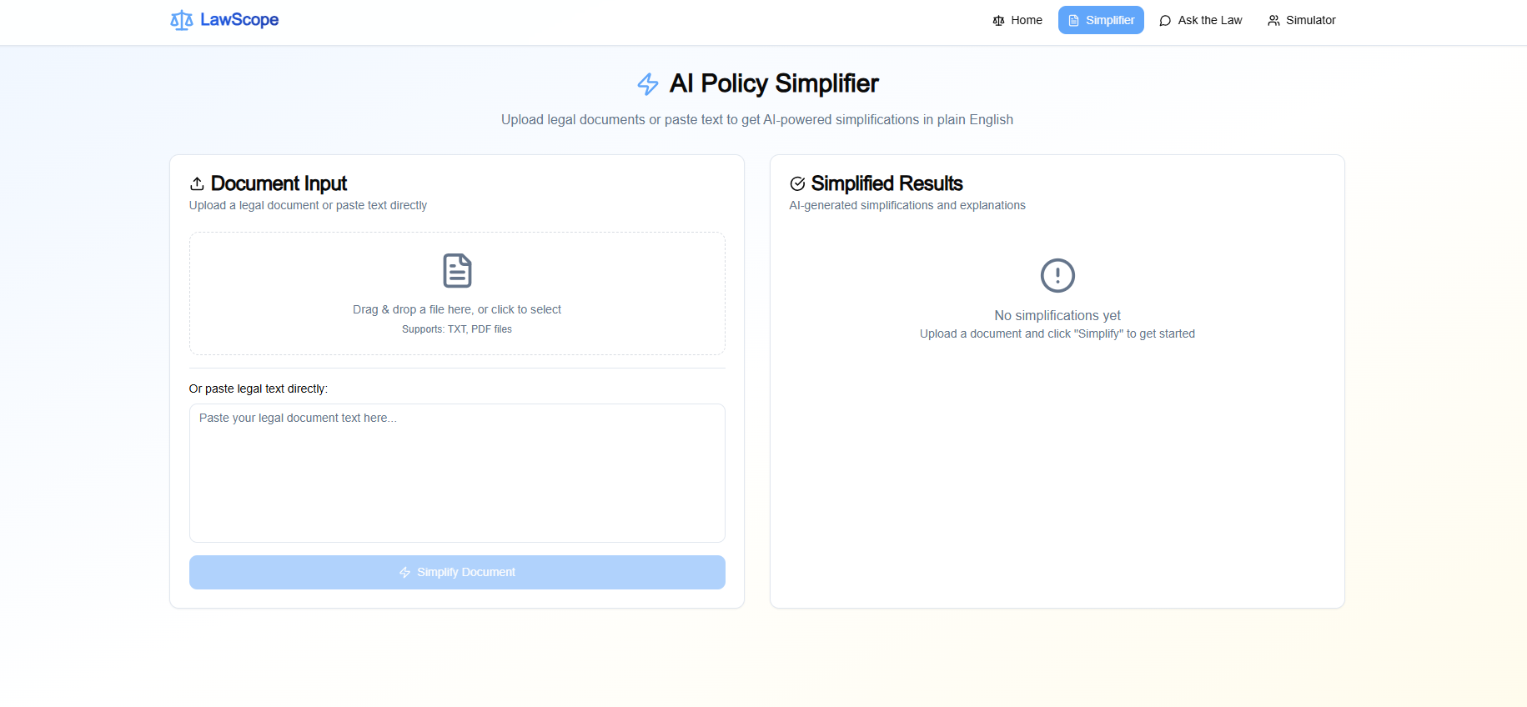The height and width of the screenshot is (707, 1527).
Task: Click the lightning icon in Simplify Document button
Action: 404,573
